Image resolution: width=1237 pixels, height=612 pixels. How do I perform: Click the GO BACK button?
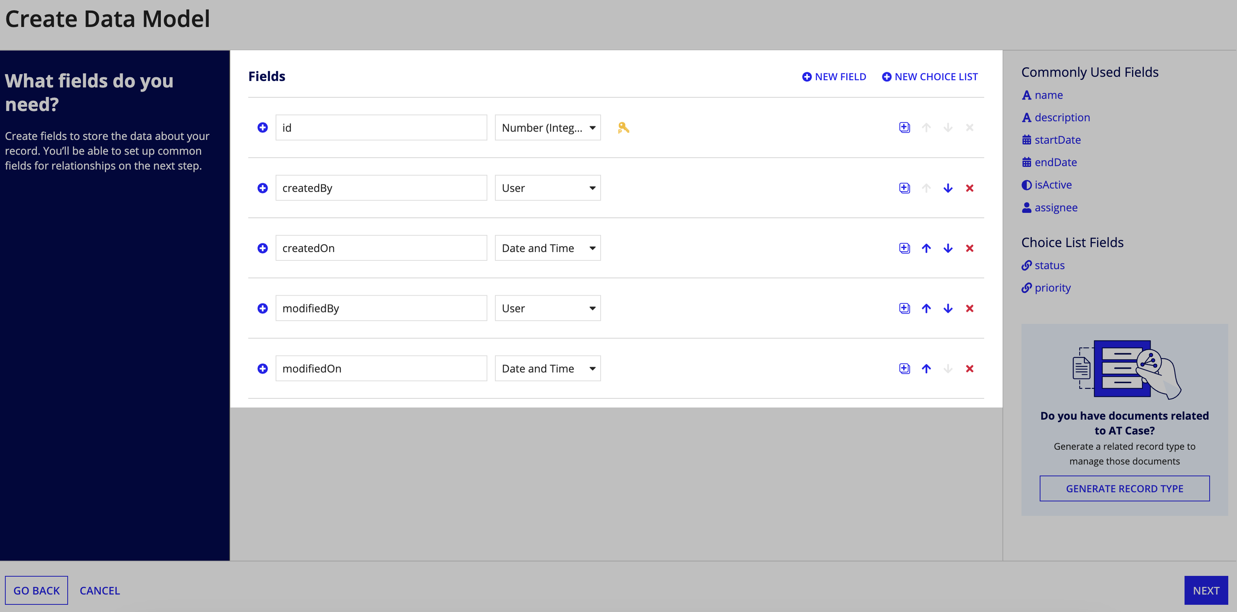point(36,590)
